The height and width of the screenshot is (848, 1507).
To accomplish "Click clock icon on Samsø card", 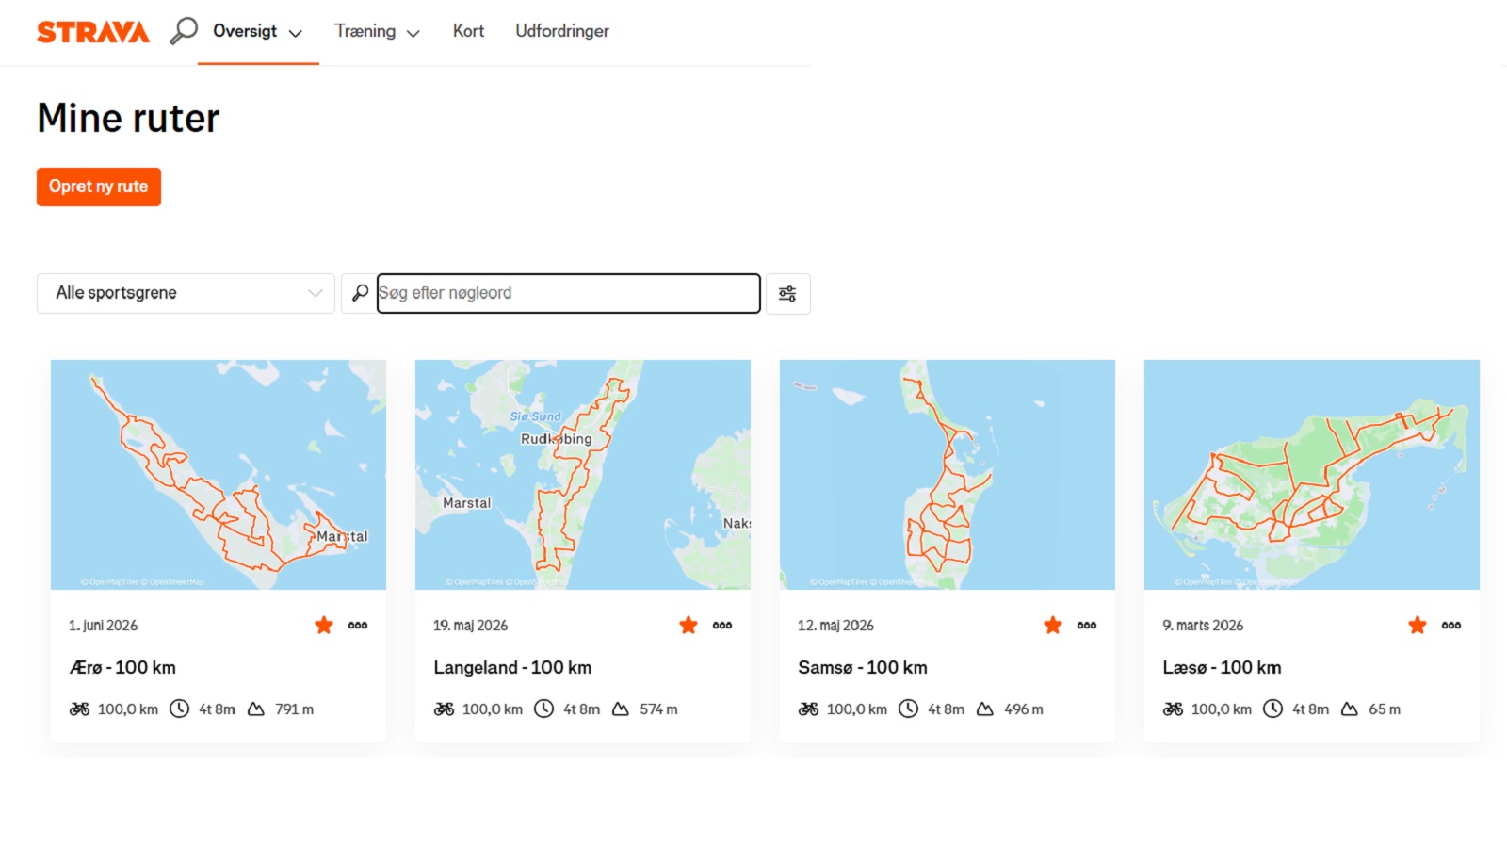I will (908, 709).
